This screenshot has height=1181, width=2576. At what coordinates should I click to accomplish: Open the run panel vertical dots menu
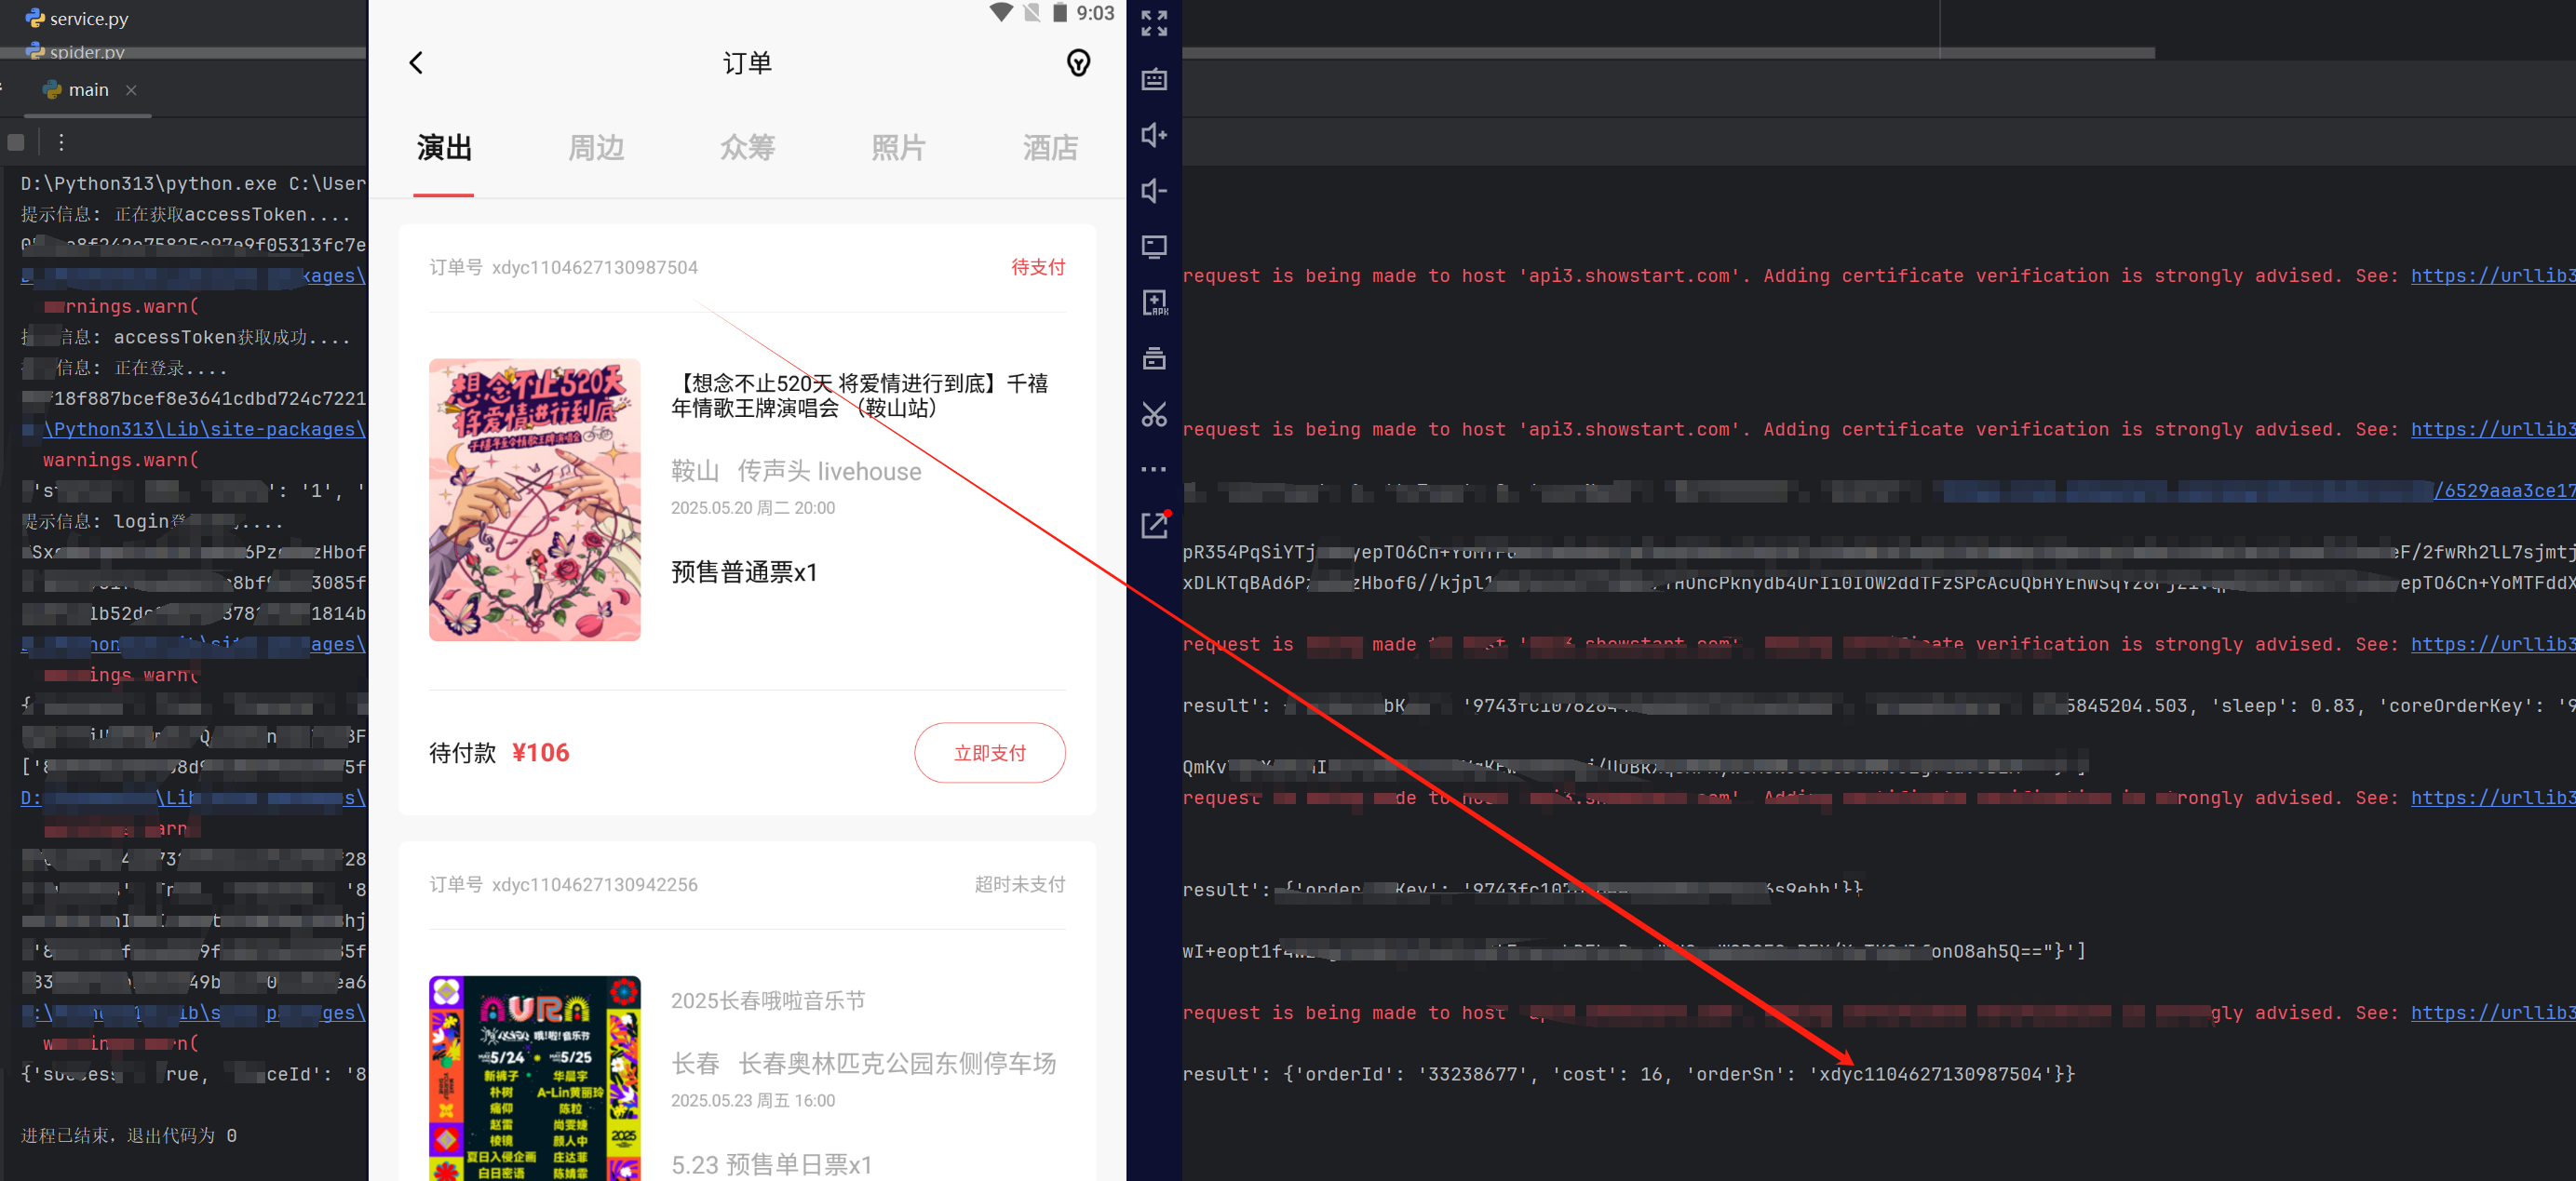coord(61,142)
